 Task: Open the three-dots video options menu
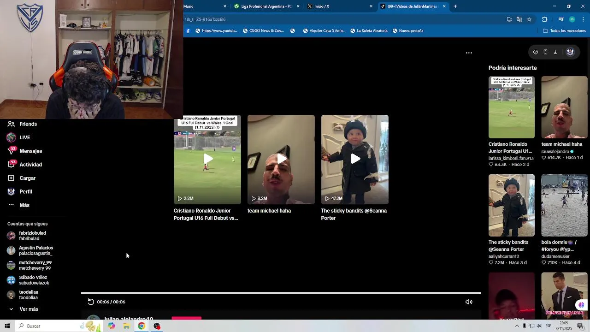click(x=469, y=53)
